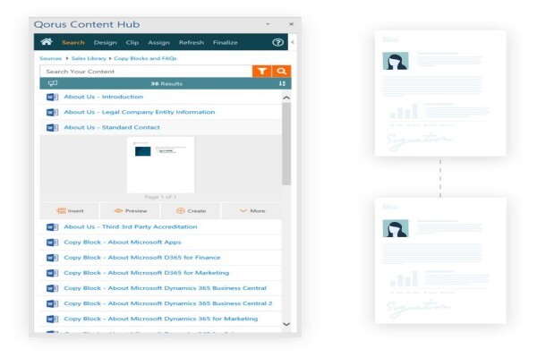
Task: Open the Assign tab
Action: pyautogui.click(x=159, y=42)
